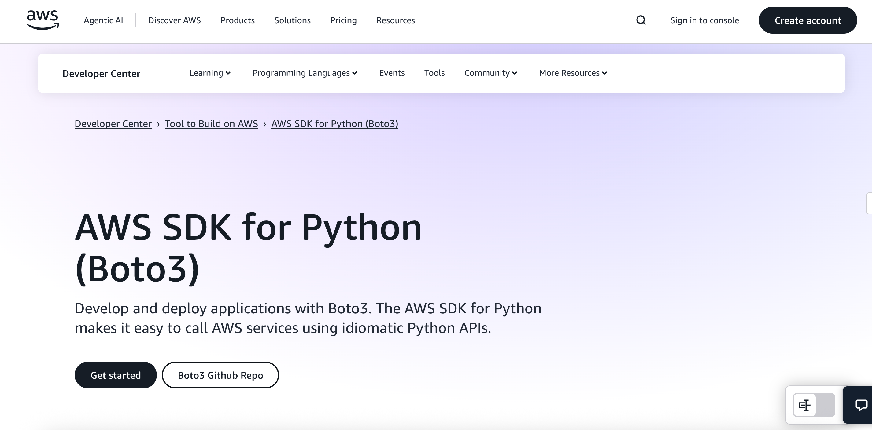This screenshot has height=430, width=872.
Task: Open the Boto3 Github Repo
Action: coord(220,375)
